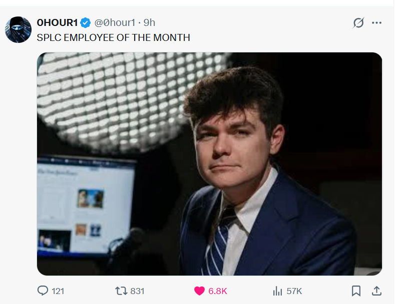Viewport: 395px width, 304px height.
Task: Click the reply speech bubble icon
Action: point(43,291)
